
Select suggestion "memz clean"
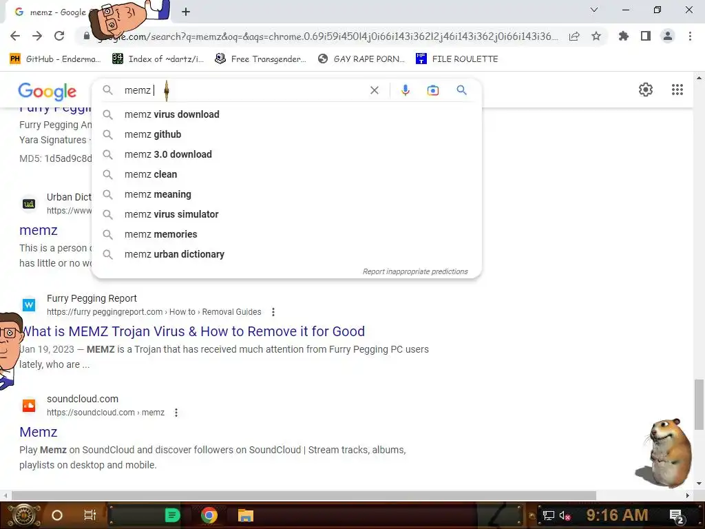286,174
